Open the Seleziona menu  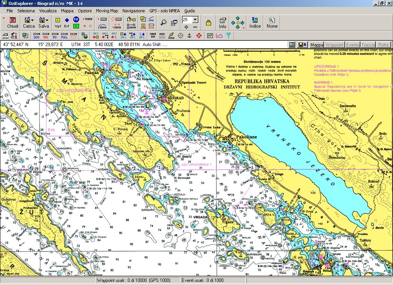tap(26, 11)
